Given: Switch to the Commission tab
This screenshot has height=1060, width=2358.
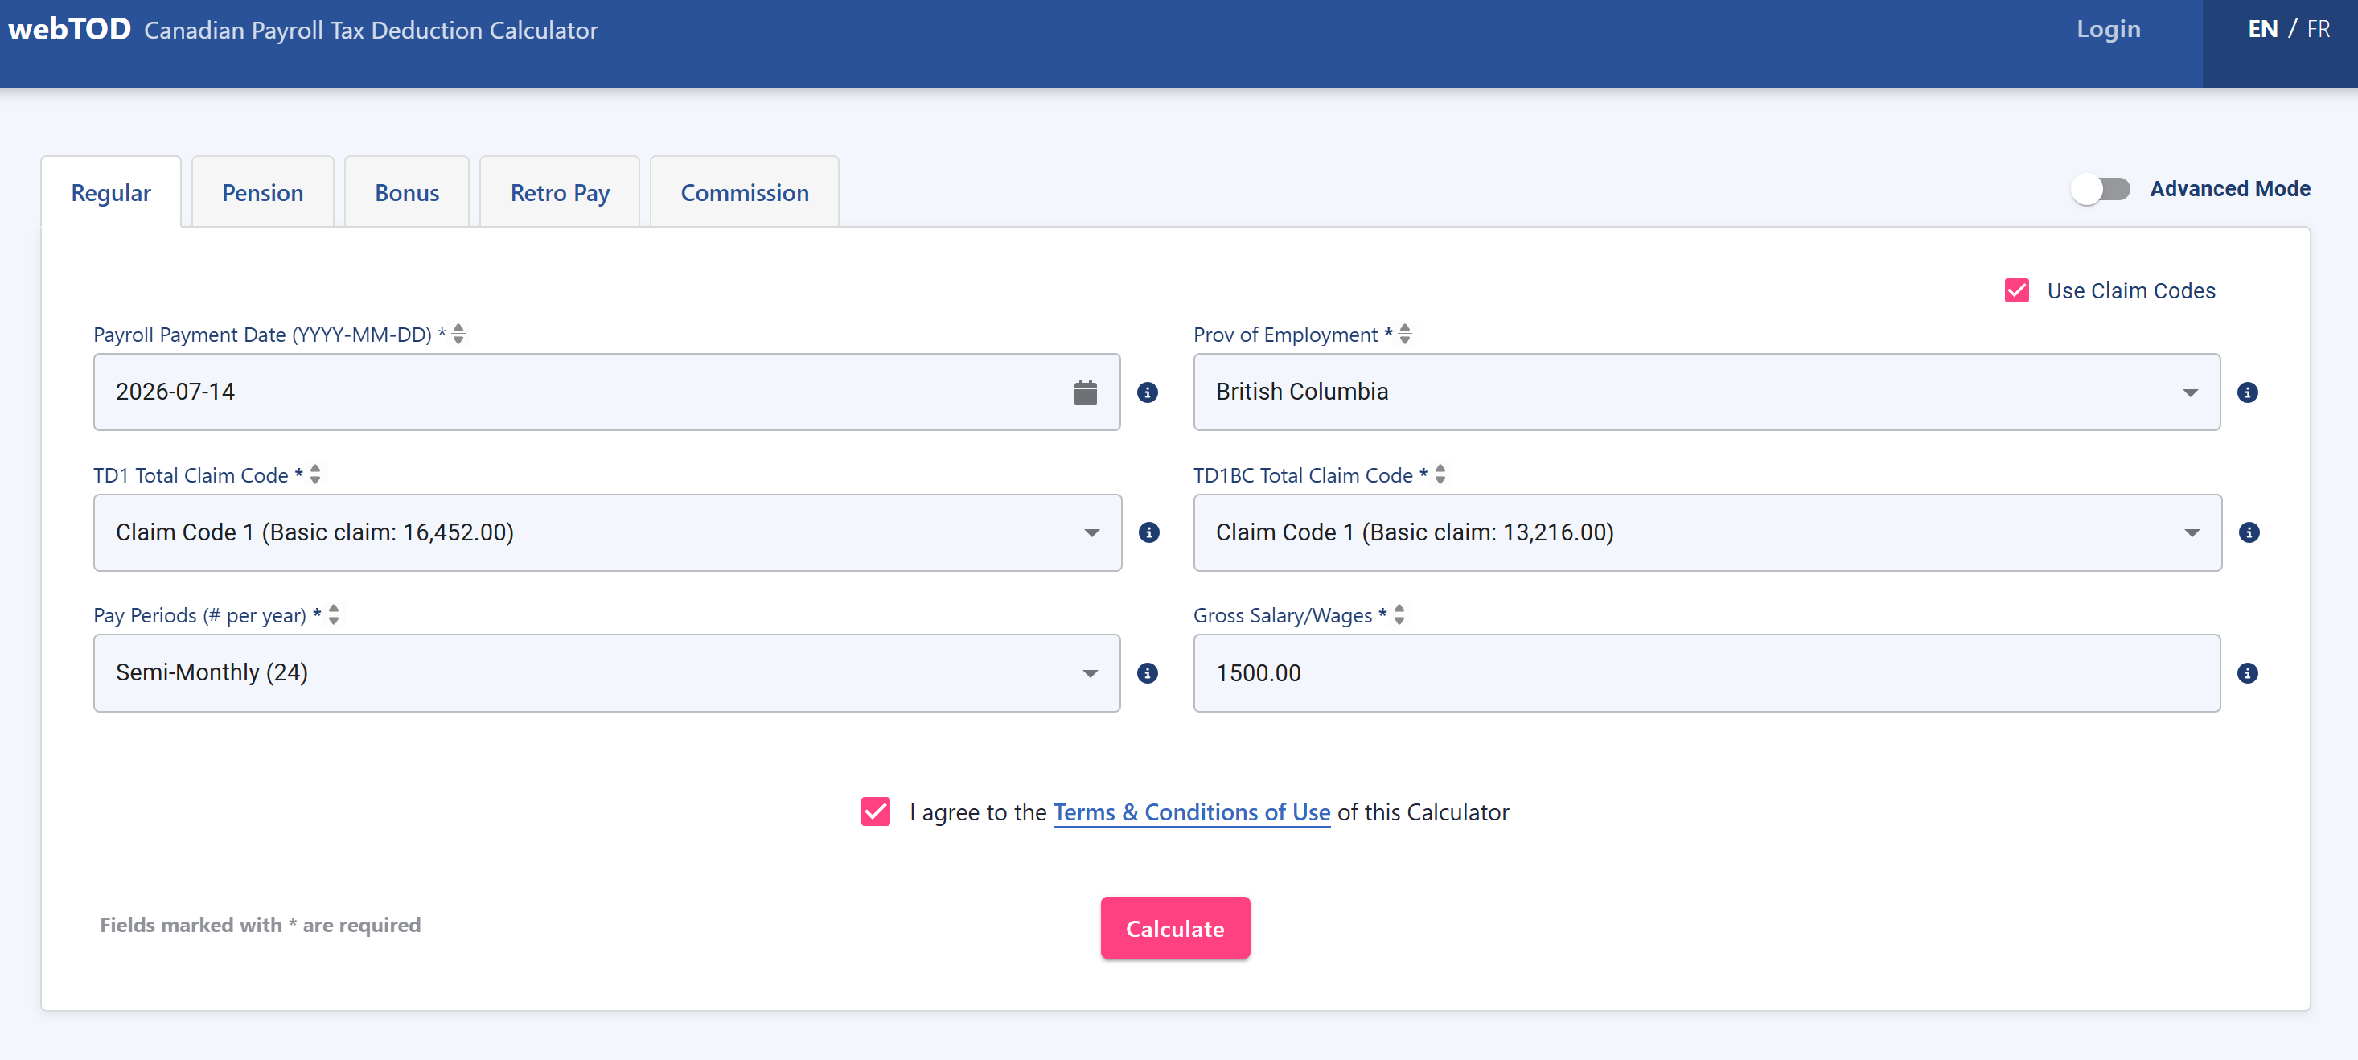Looking at the screenshot, I should 744,192.
